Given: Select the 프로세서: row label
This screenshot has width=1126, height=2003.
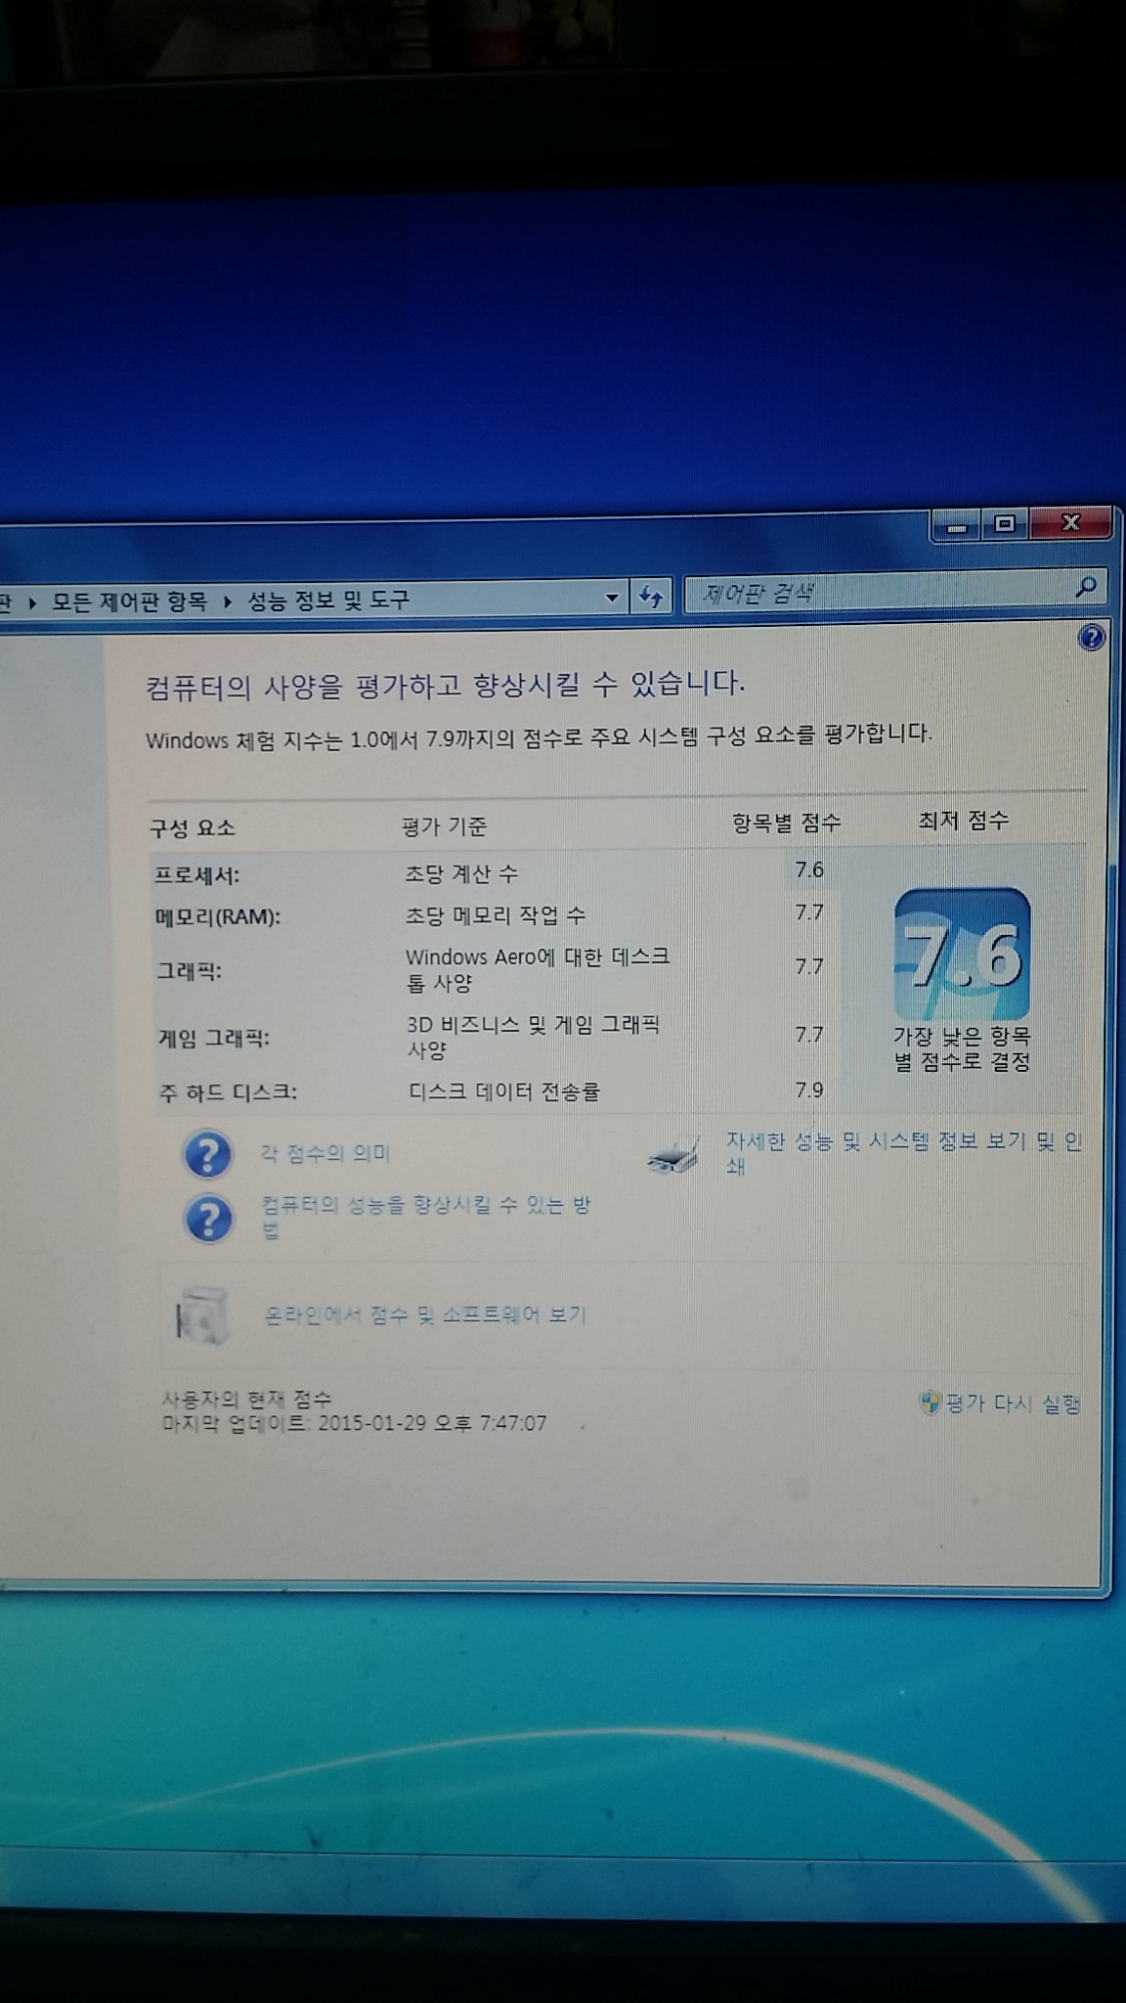Looking at the screenshot, I should (x=196, y=875).
